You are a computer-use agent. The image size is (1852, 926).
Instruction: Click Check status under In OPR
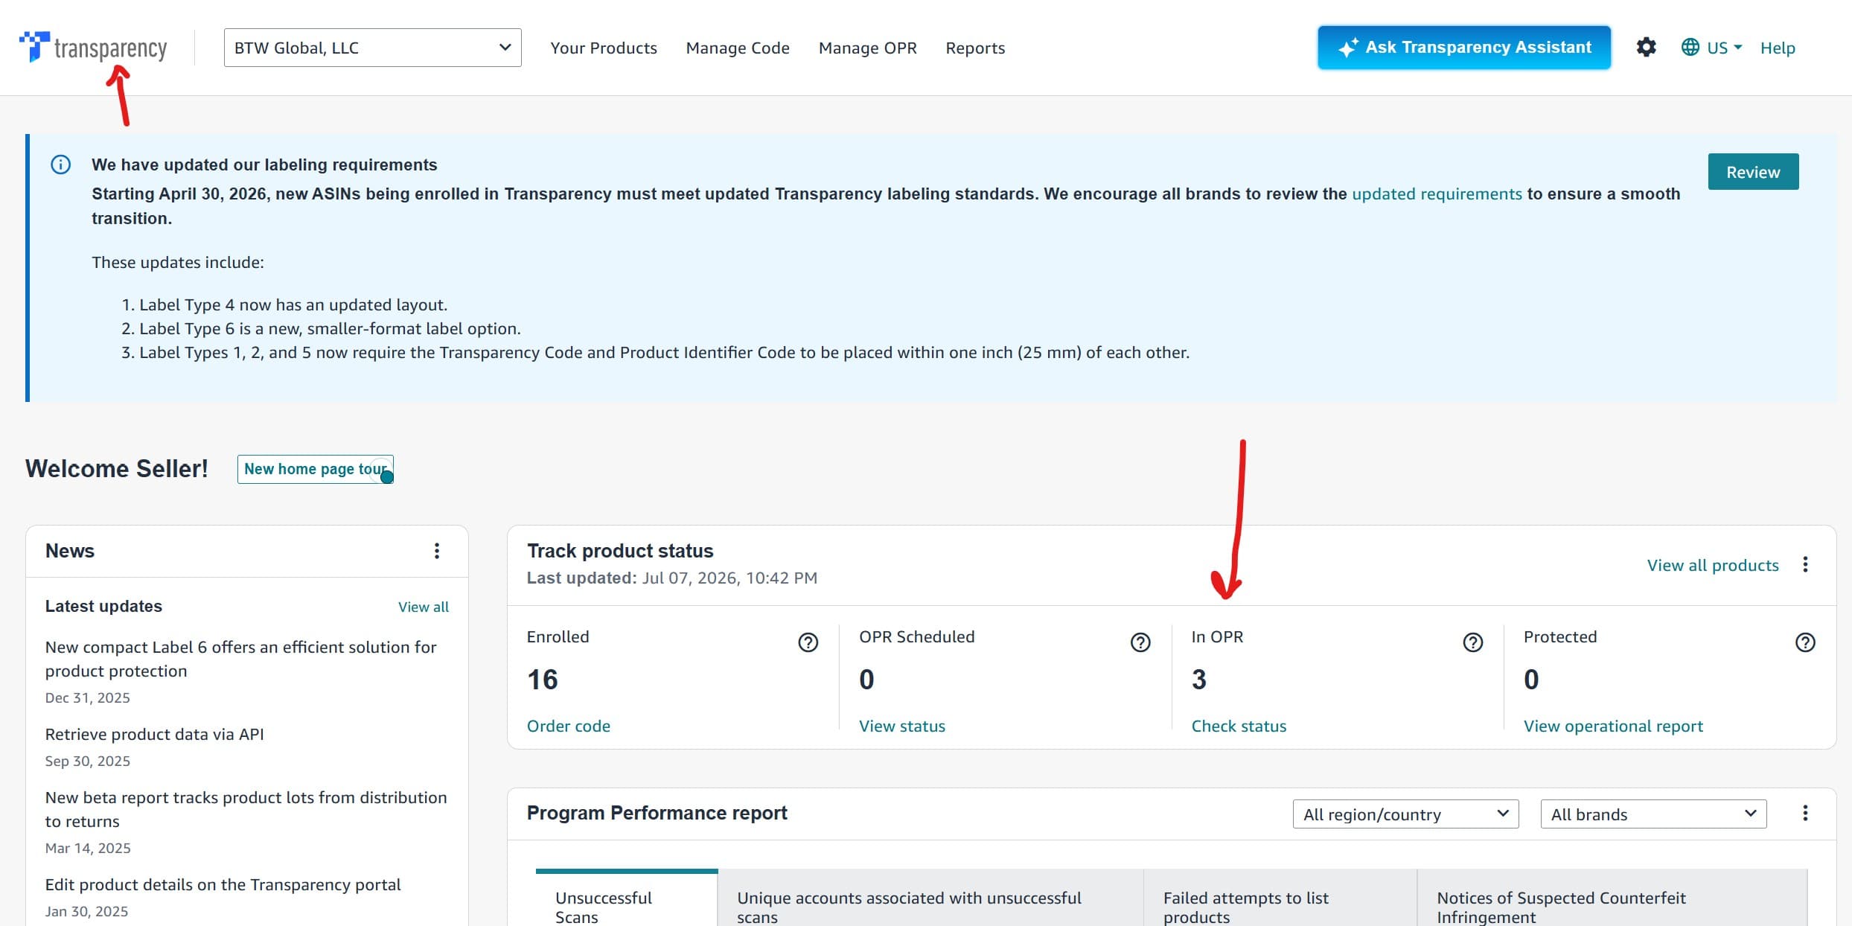(1239, 726)
